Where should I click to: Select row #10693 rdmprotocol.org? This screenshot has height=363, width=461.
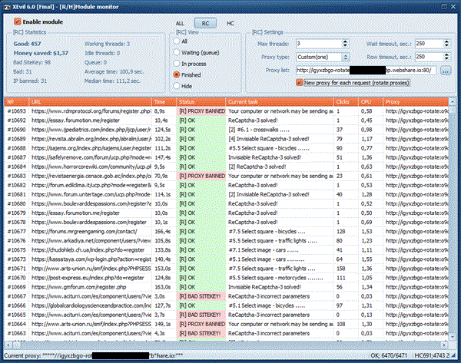point(227,111)
